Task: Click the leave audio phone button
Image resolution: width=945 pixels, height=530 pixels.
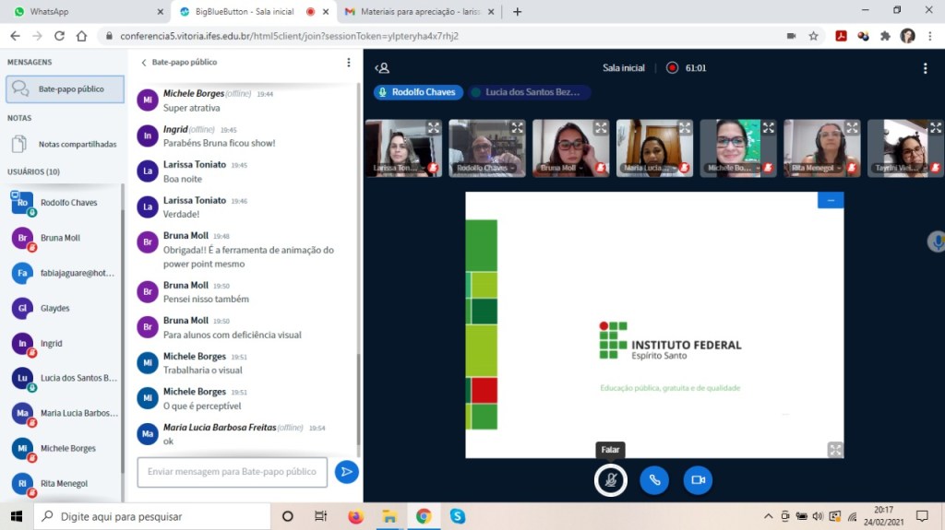Action: (654, 480)
